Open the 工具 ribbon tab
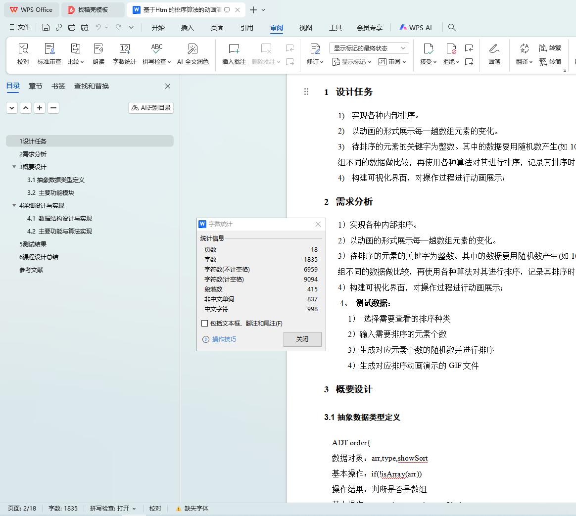 [336, 28]
